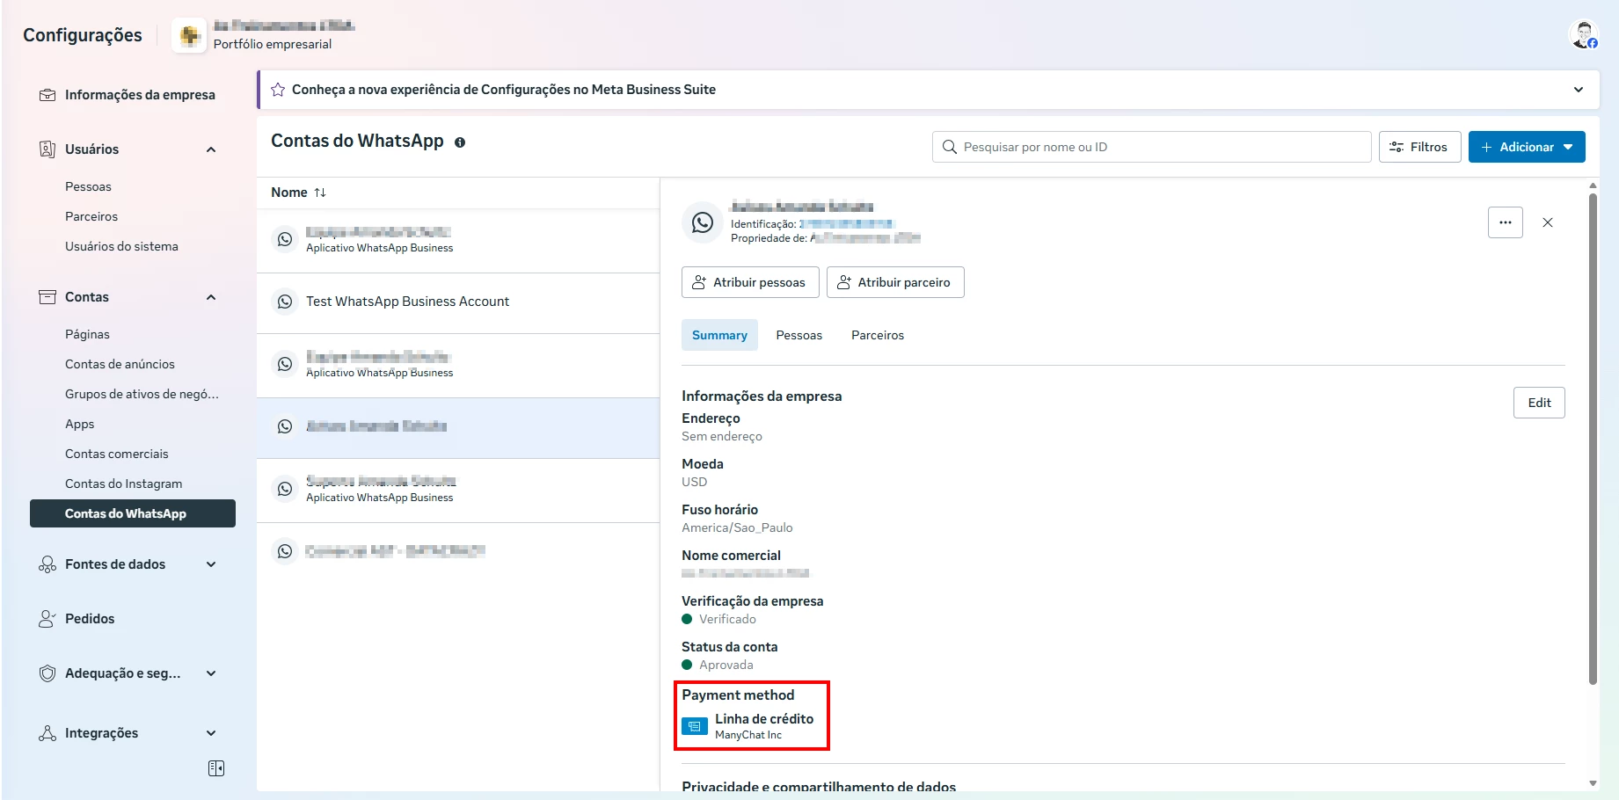Click Atribuir pessoas button
This screenshot has height=800, width=1619.
pos(750,282)
